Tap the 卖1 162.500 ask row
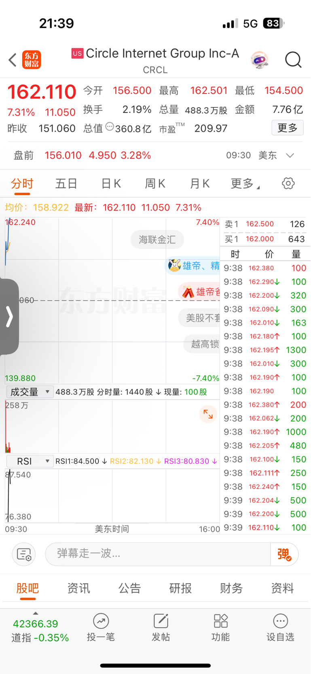 (x=265, y=224)
